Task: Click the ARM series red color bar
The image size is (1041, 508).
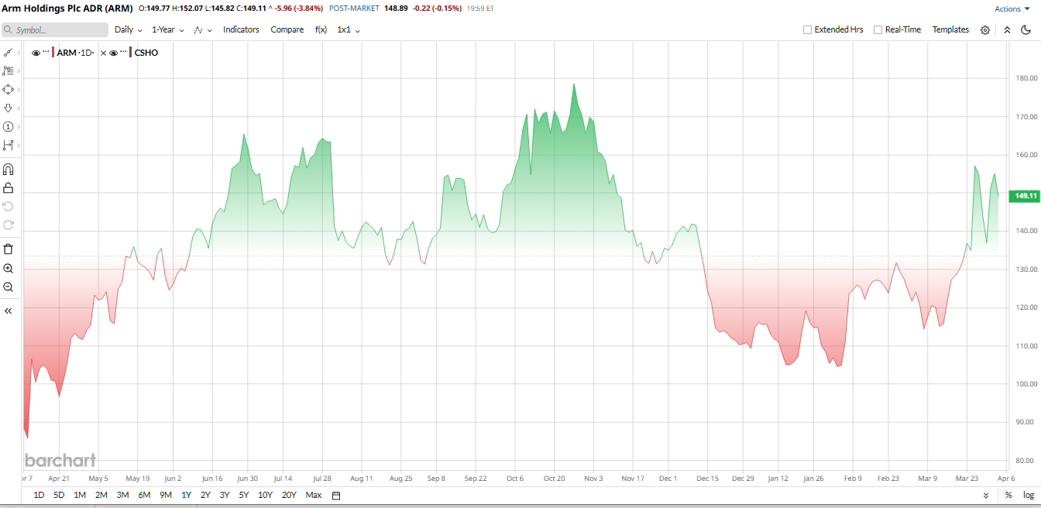Action: pyautogui.click(x=53, y=53)
